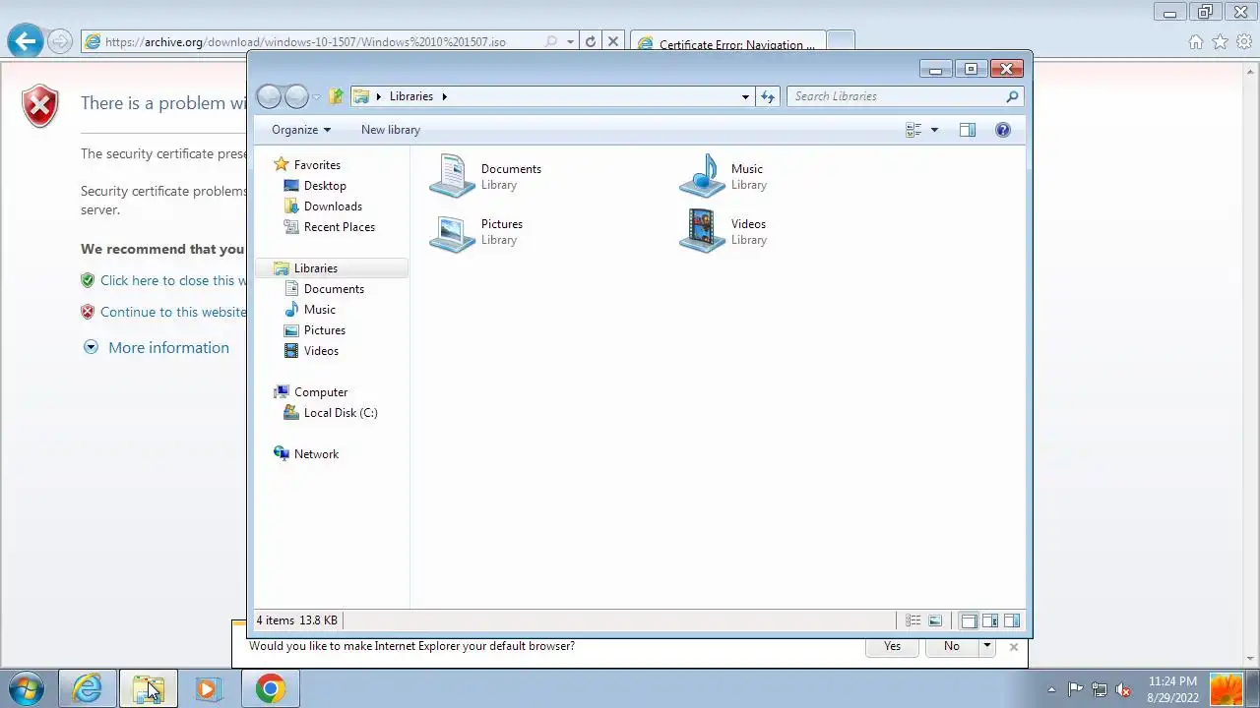Click Internet Explorer Forward button
The image size is (1260, 708).
tap(60, 41)
